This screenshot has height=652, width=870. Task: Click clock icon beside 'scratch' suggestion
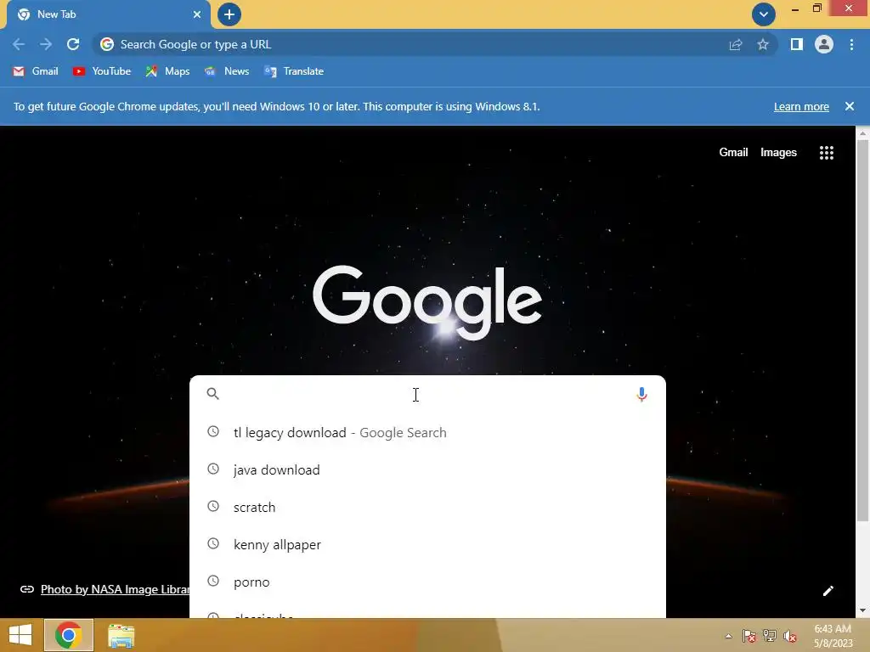(213, 506)
